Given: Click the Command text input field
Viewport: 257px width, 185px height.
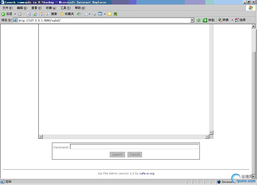Looking at the screenshot, I should coord(134,147).
